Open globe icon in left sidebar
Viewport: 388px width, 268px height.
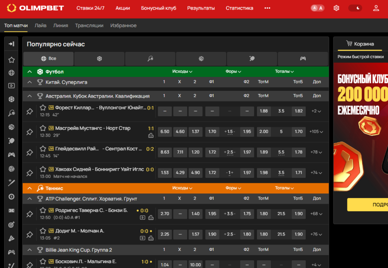(11, 73)
